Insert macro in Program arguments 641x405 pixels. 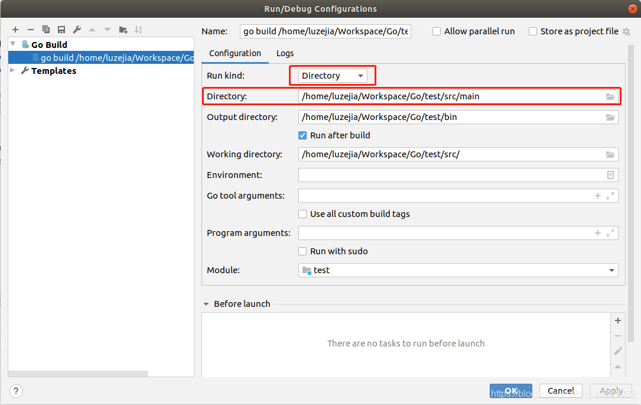tap(598, 233)
